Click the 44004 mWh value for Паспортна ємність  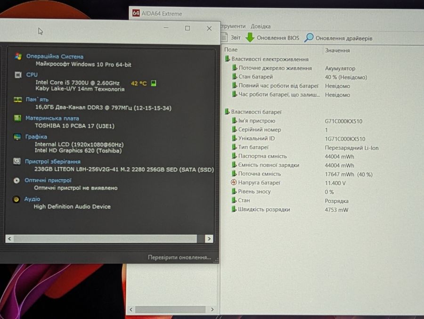[x=339, y=156]
